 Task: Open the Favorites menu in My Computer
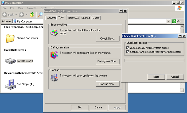32,8
